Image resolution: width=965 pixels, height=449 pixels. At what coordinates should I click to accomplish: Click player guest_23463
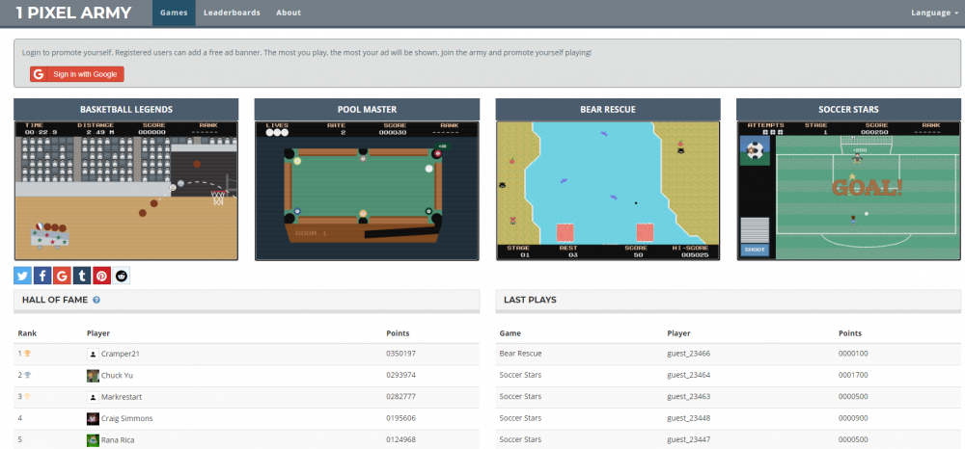click(x=689, y=397)
